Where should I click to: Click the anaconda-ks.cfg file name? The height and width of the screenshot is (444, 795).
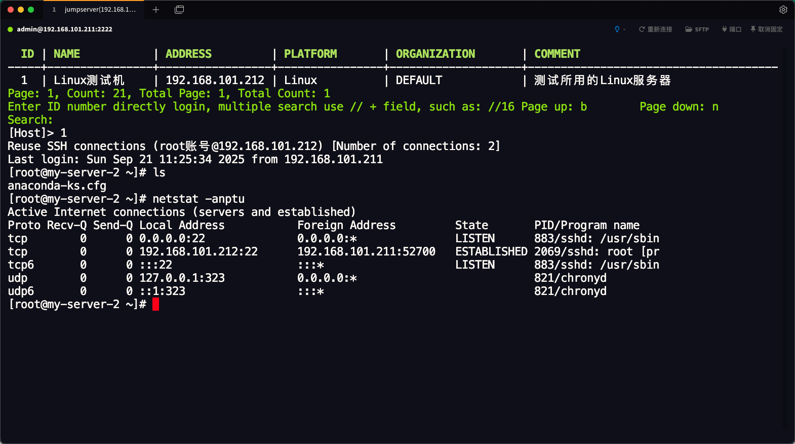(57, 186)
